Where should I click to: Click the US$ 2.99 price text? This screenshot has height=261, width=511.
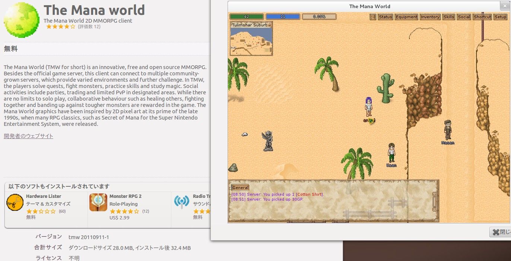[120, 218]
